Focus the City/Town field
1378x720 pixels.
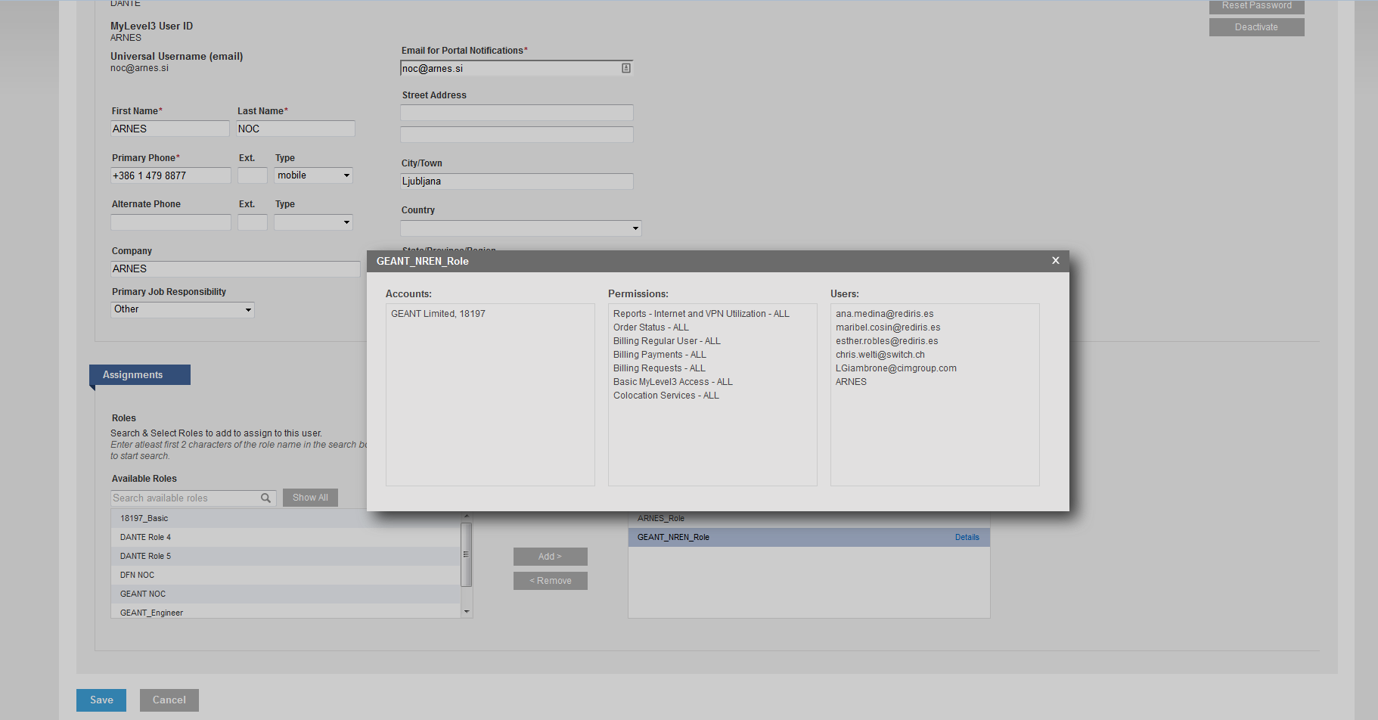point(517,182)
